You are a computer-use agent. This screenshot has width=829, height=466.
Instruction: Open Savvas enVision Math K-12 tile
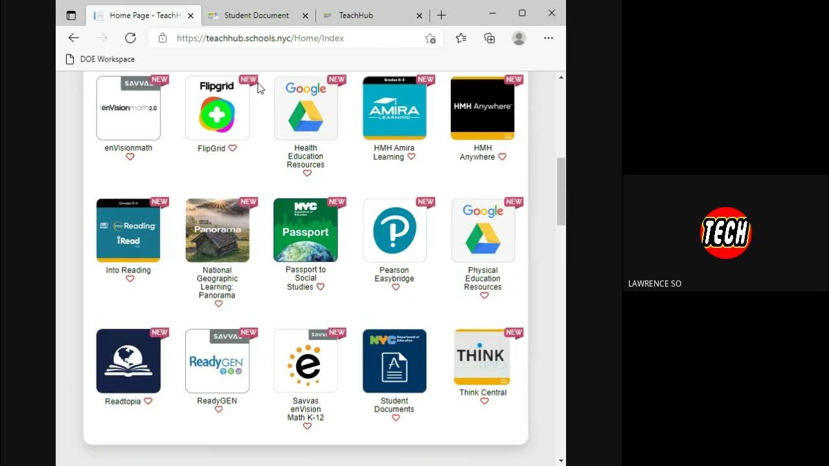(x=306, y=361)
